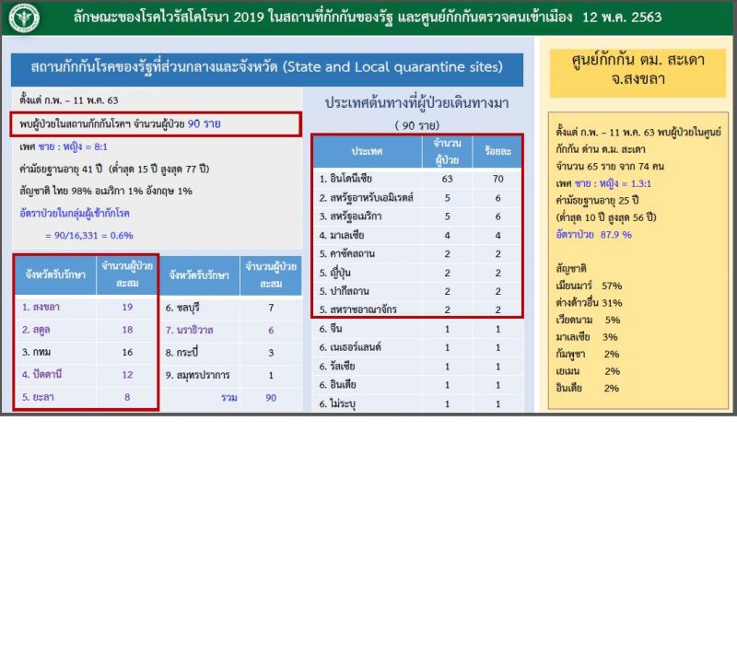Select country row '5. ญี่ปุ่น'
Image resolution: width=737 pixels, height=655 pixels.
tap(417, 273)
